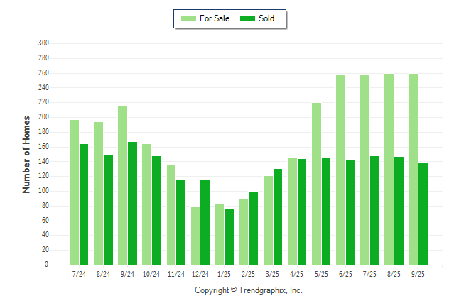Screen dimensions: 459x308
Task: Click the light green For Sale legend swatch
Action: pos(188,18)
